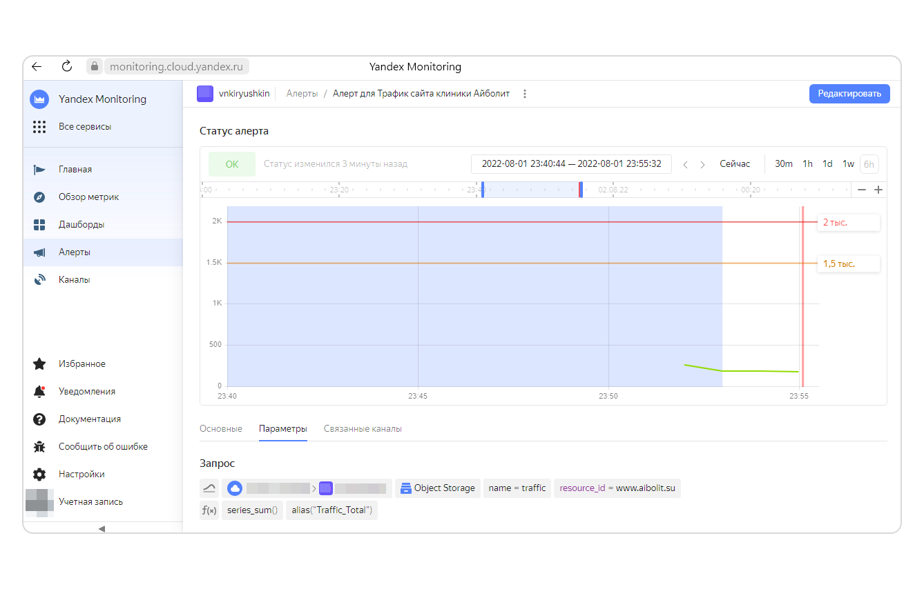Click the Алерты breadcrumb link
Screen dimensions: 924x589
[x=302, y=94]
